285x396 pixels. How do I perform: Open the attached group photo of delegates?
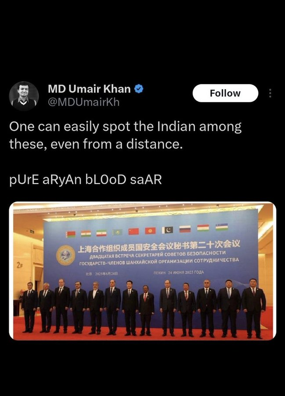coord(143,271)
